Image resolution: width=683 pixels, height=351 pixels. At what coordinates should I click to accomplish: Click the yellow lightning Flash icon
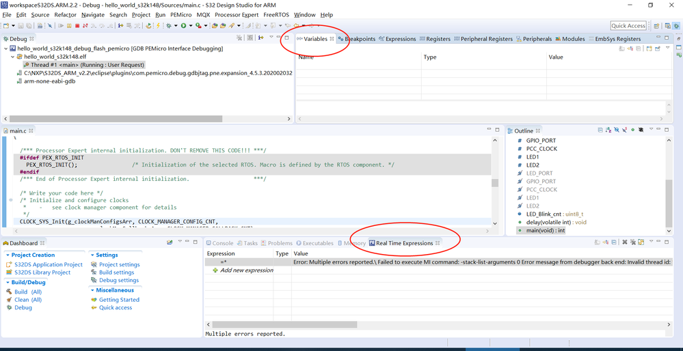coord(158,26)
